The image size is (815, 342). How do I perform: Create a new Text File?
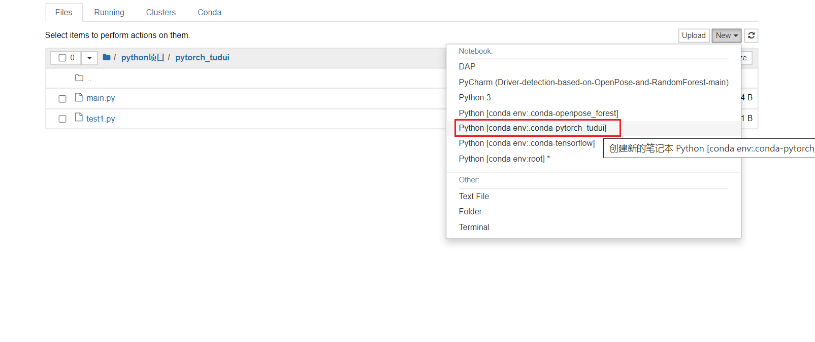[474, 196]
